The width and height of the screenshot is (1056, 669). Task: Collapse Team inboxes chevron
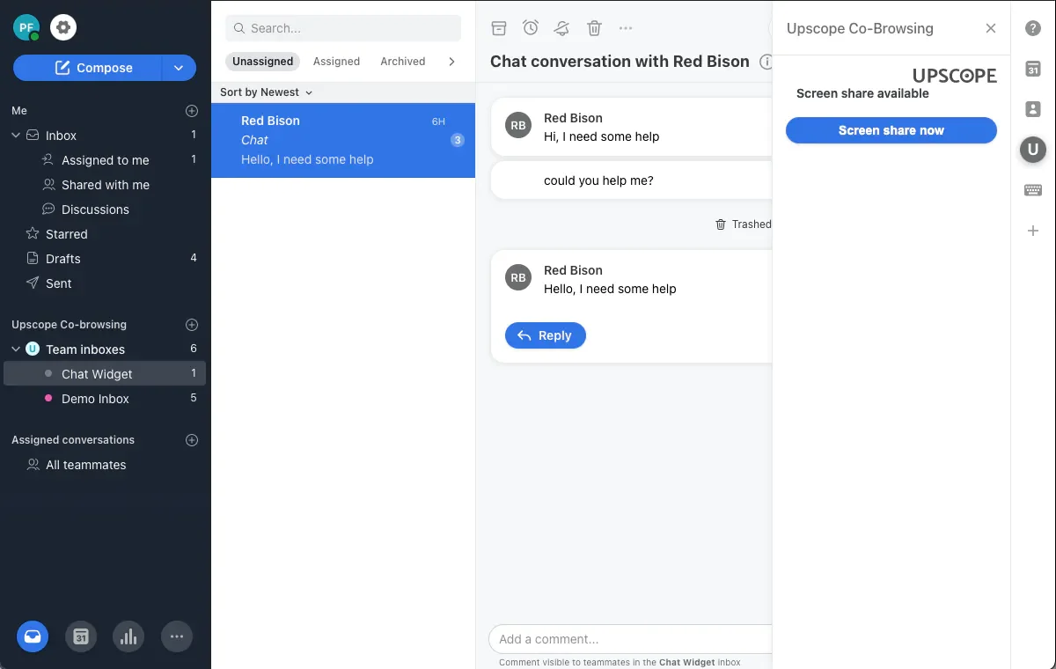tap(16, 349)
